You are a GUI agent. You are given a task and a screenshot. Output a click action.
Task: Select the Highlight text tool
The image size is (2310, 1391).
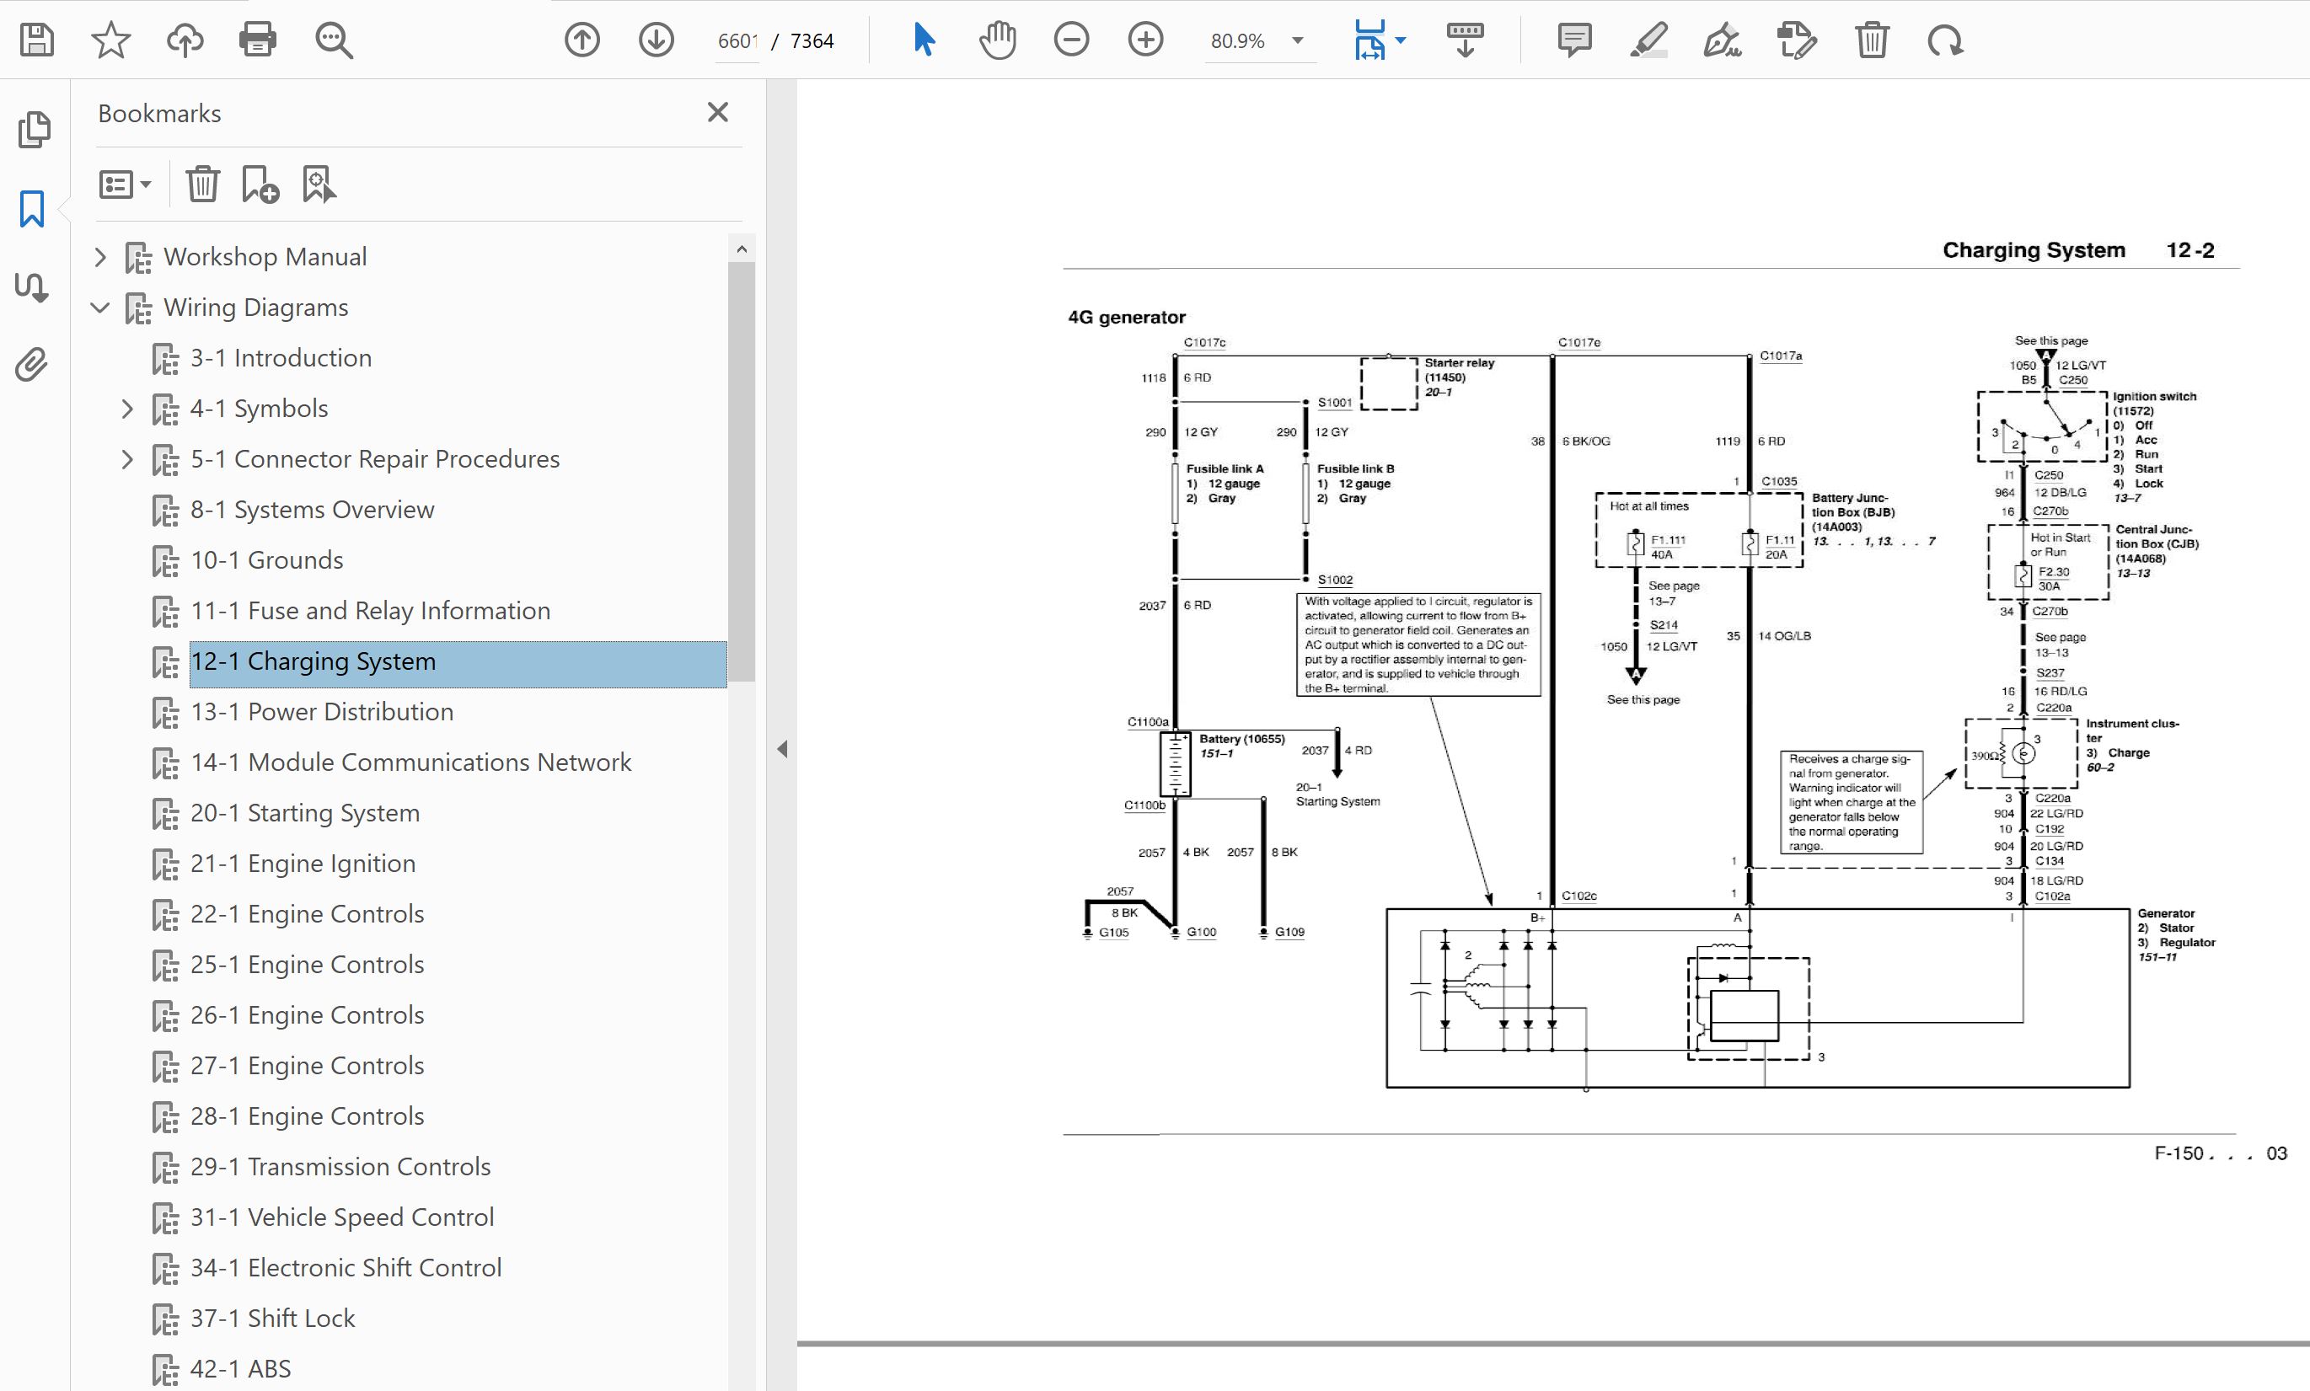coord(1648,40)
